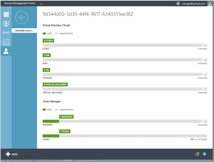This screenshot has height=162, width=214.
Task: Click the globe language icon
Action: [x=178, y=4]
